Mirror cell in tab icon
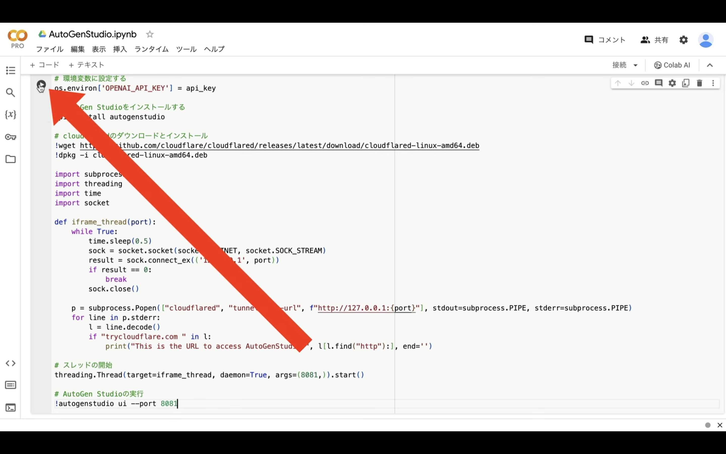The width and height of the screenshot is (726, 454). 686,83
